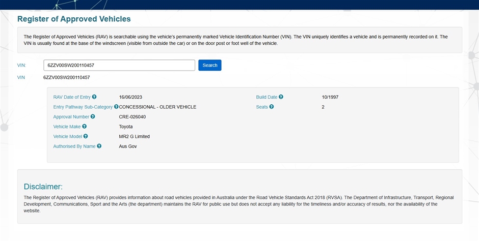Click the Approval Number help icon
The width and height of the screenshot is (479, 242).
point(93,116)
